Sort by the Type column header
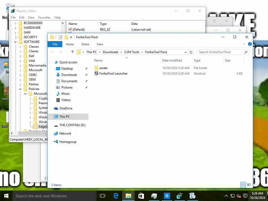 click(x=197, y=60)
